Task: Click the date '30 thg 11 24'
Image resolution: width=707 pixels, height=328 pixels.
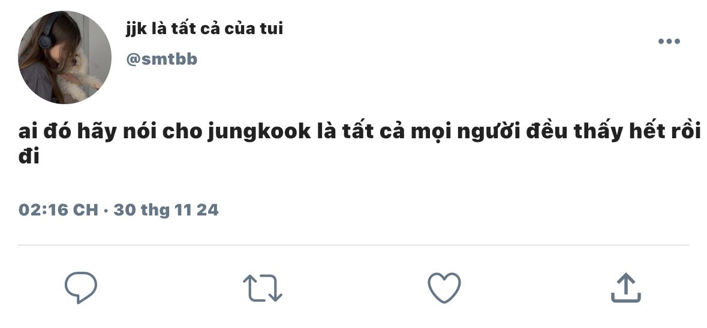Action: [166, 209]
